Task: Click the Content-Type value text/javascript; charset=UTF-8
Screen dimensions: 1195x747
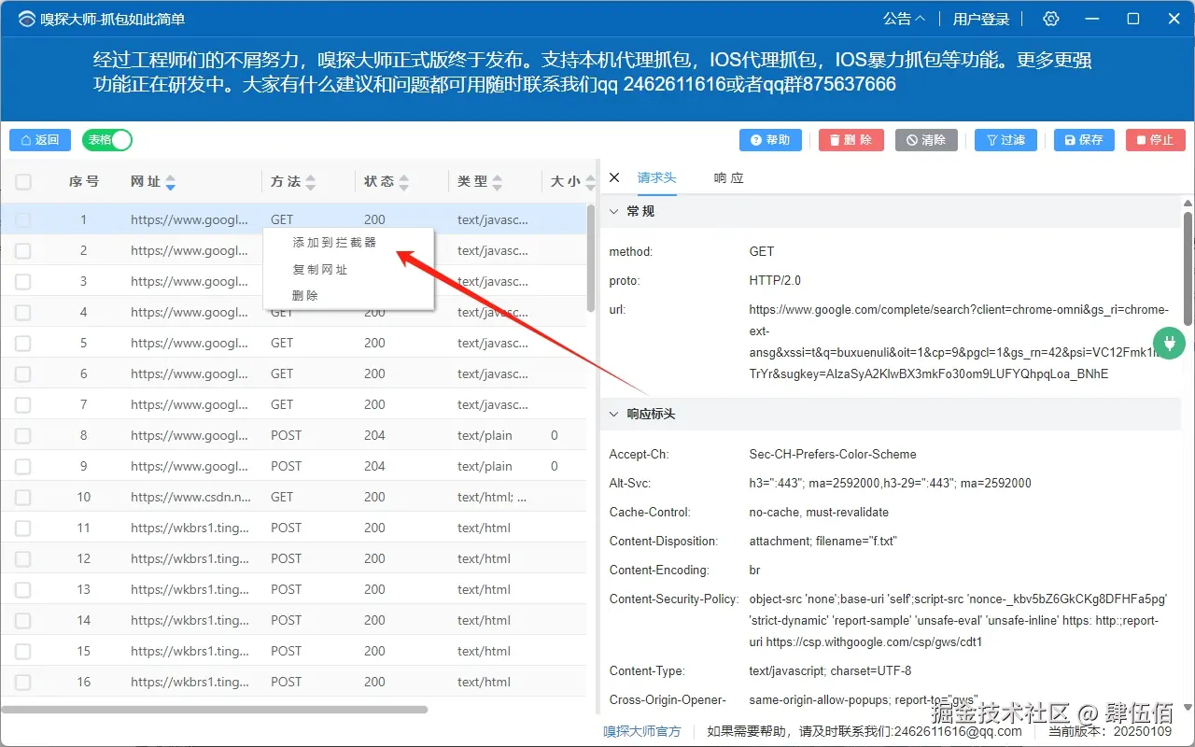Action: 830,671
